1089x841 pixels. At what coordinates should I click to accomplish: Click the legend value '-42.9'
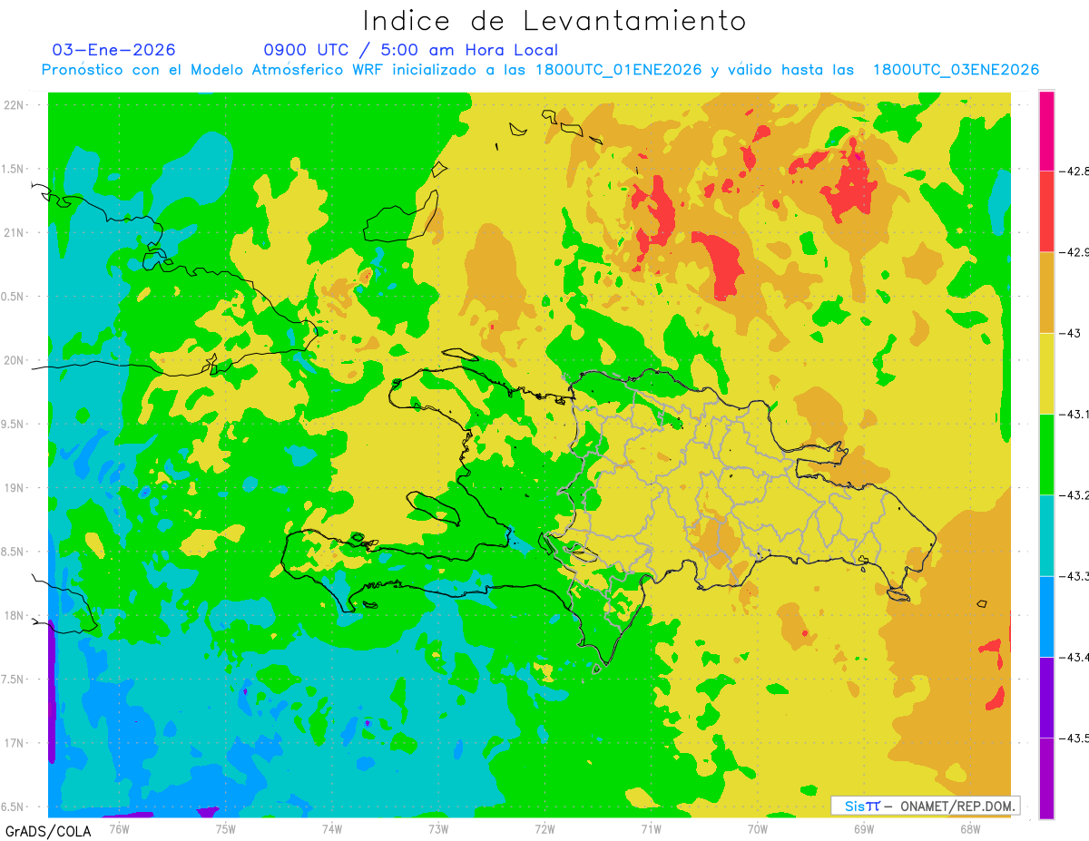click(x=1073, y=252)
